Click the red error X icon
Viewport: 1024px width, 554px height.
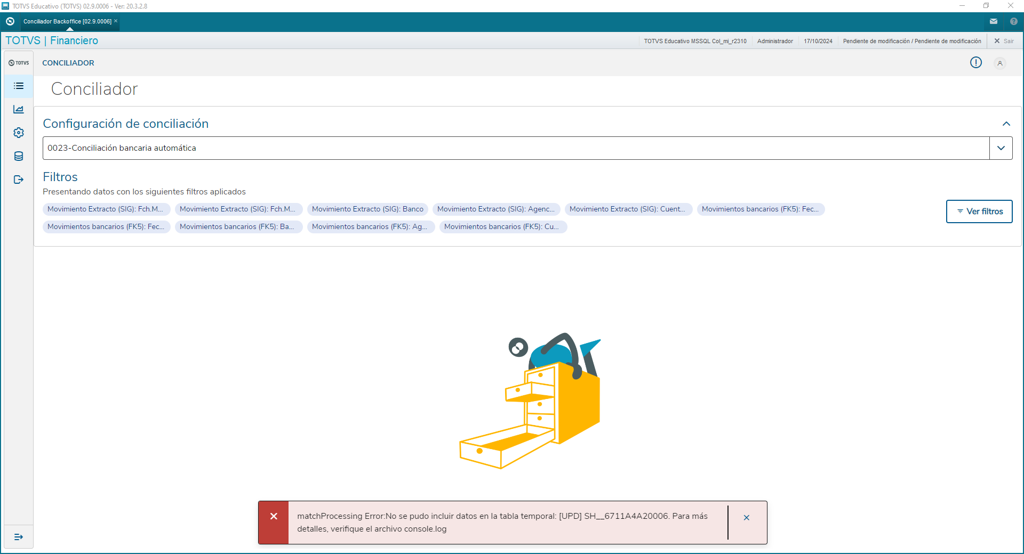(274, 516)
